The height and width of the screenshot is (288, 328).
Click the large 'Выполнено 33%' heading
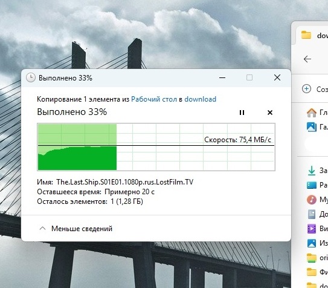click(72, 112)
